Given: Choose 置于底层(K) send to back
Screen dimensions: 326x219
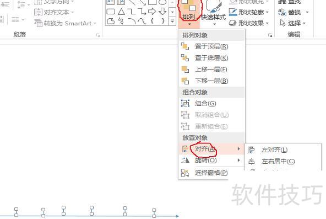Looking at the screenshot, I should [211, 58].
